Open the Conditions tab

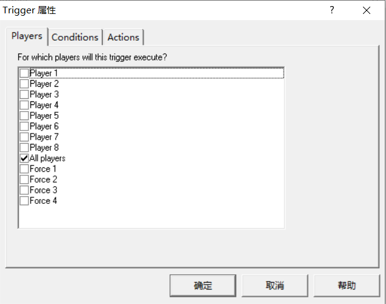tap(75, 37)
